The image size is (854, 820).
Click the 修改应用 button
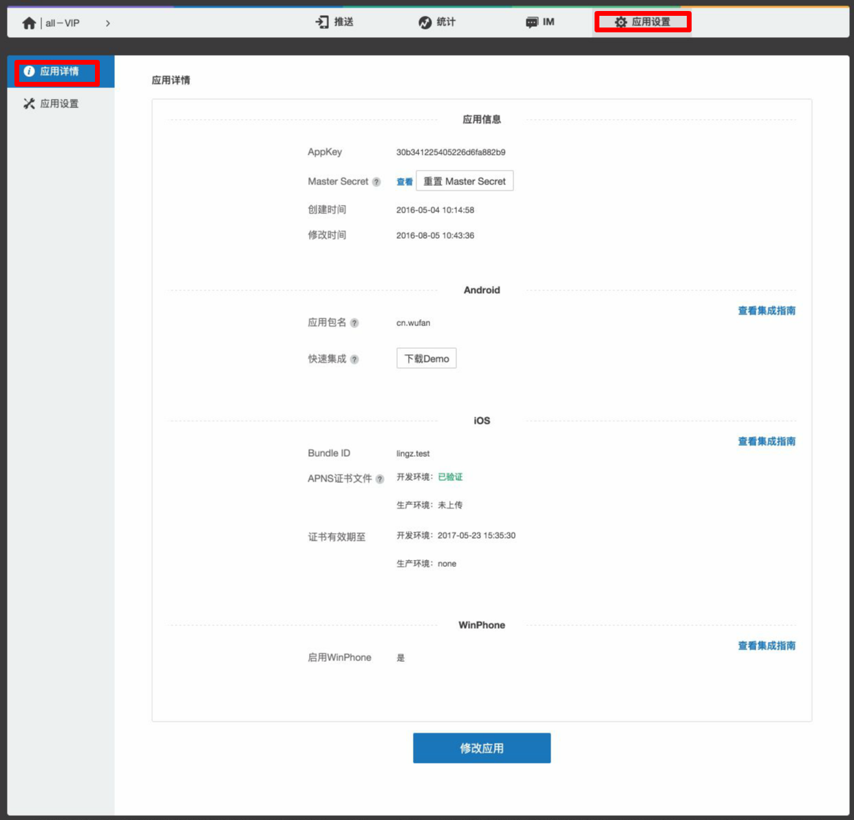482,748
